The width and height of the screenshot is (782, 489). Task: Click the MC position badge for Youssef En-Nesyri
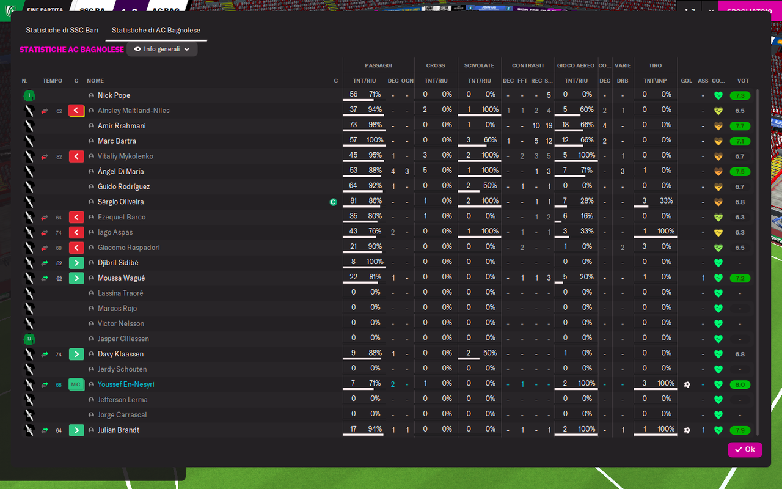pyautogui.click(x=76, y=384)
